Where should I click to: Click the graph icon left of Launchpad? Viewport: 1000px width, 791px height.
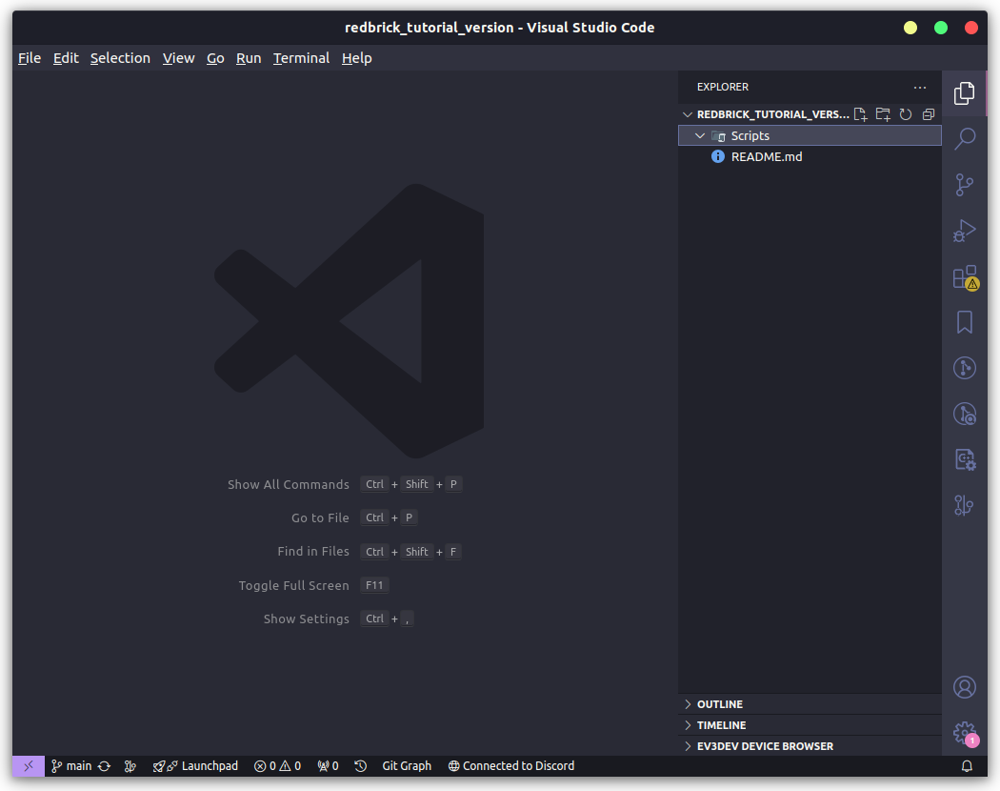pyautogui.click(x=130, y=766)
